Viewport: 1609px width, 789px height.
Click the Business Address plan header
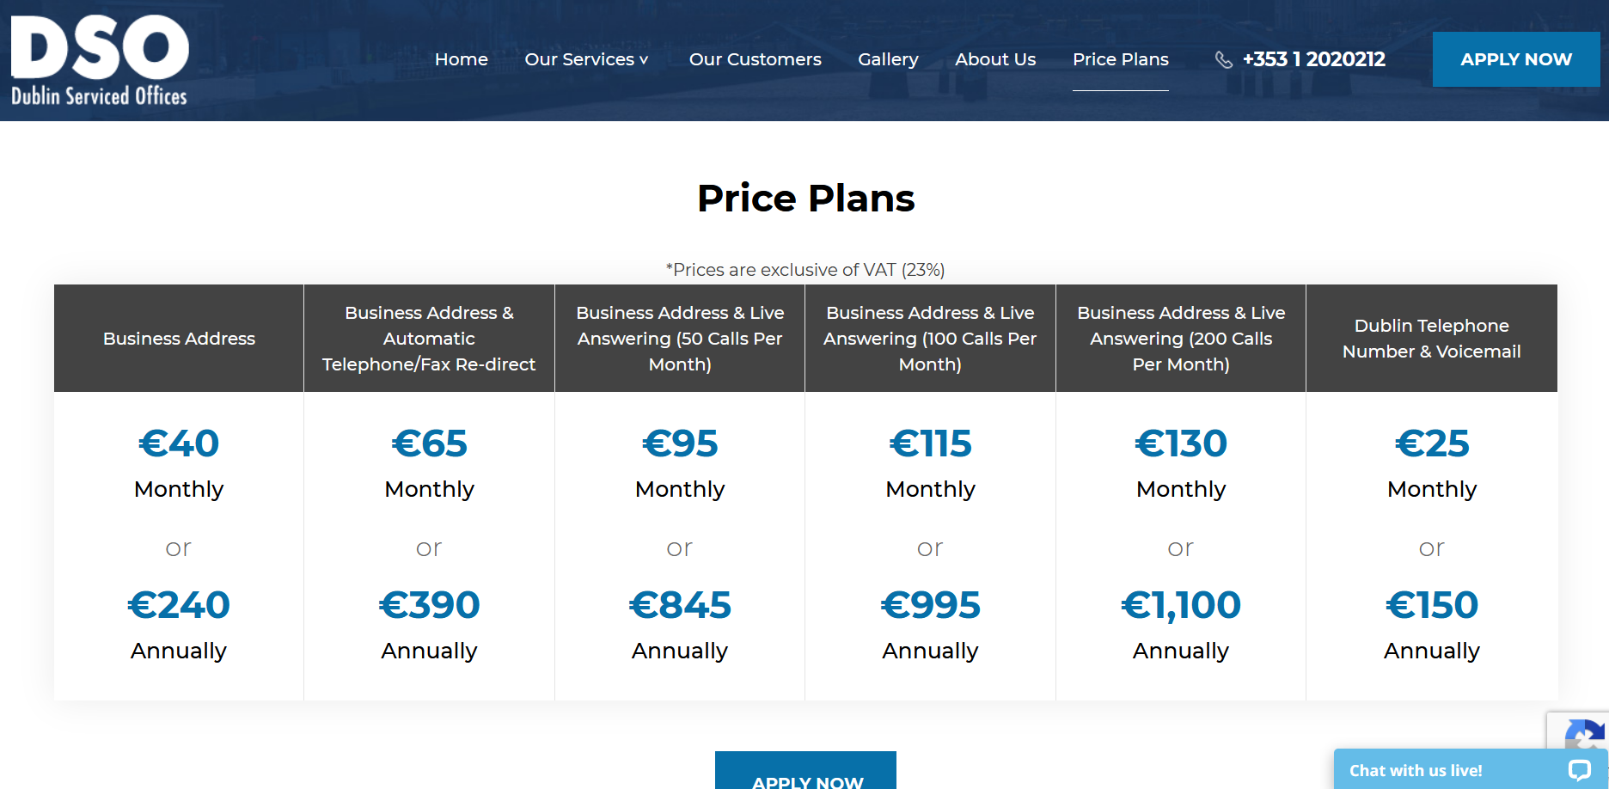point(179,339)
